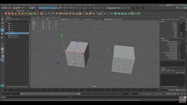Select by hierarchy mode icon

30,8
